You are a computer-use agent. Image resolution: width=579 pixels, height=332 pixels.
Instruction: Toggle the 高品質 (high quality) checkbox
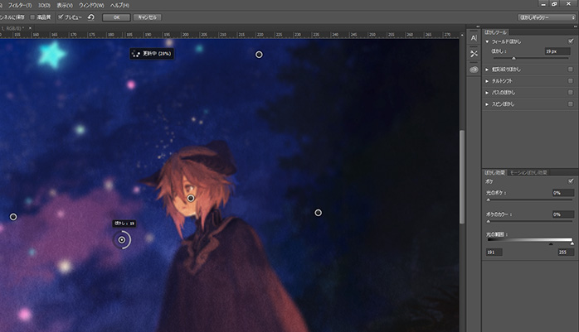point(32,17)
